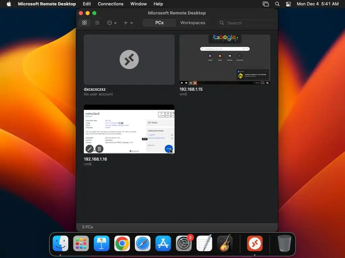Click the screen mirroring menu bar icon

click(265, 4)
